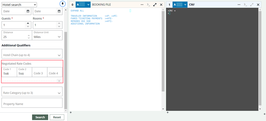Open command prompt icon in CM/ window
This screenshot has width=266, height=121.
pos(245,4)
